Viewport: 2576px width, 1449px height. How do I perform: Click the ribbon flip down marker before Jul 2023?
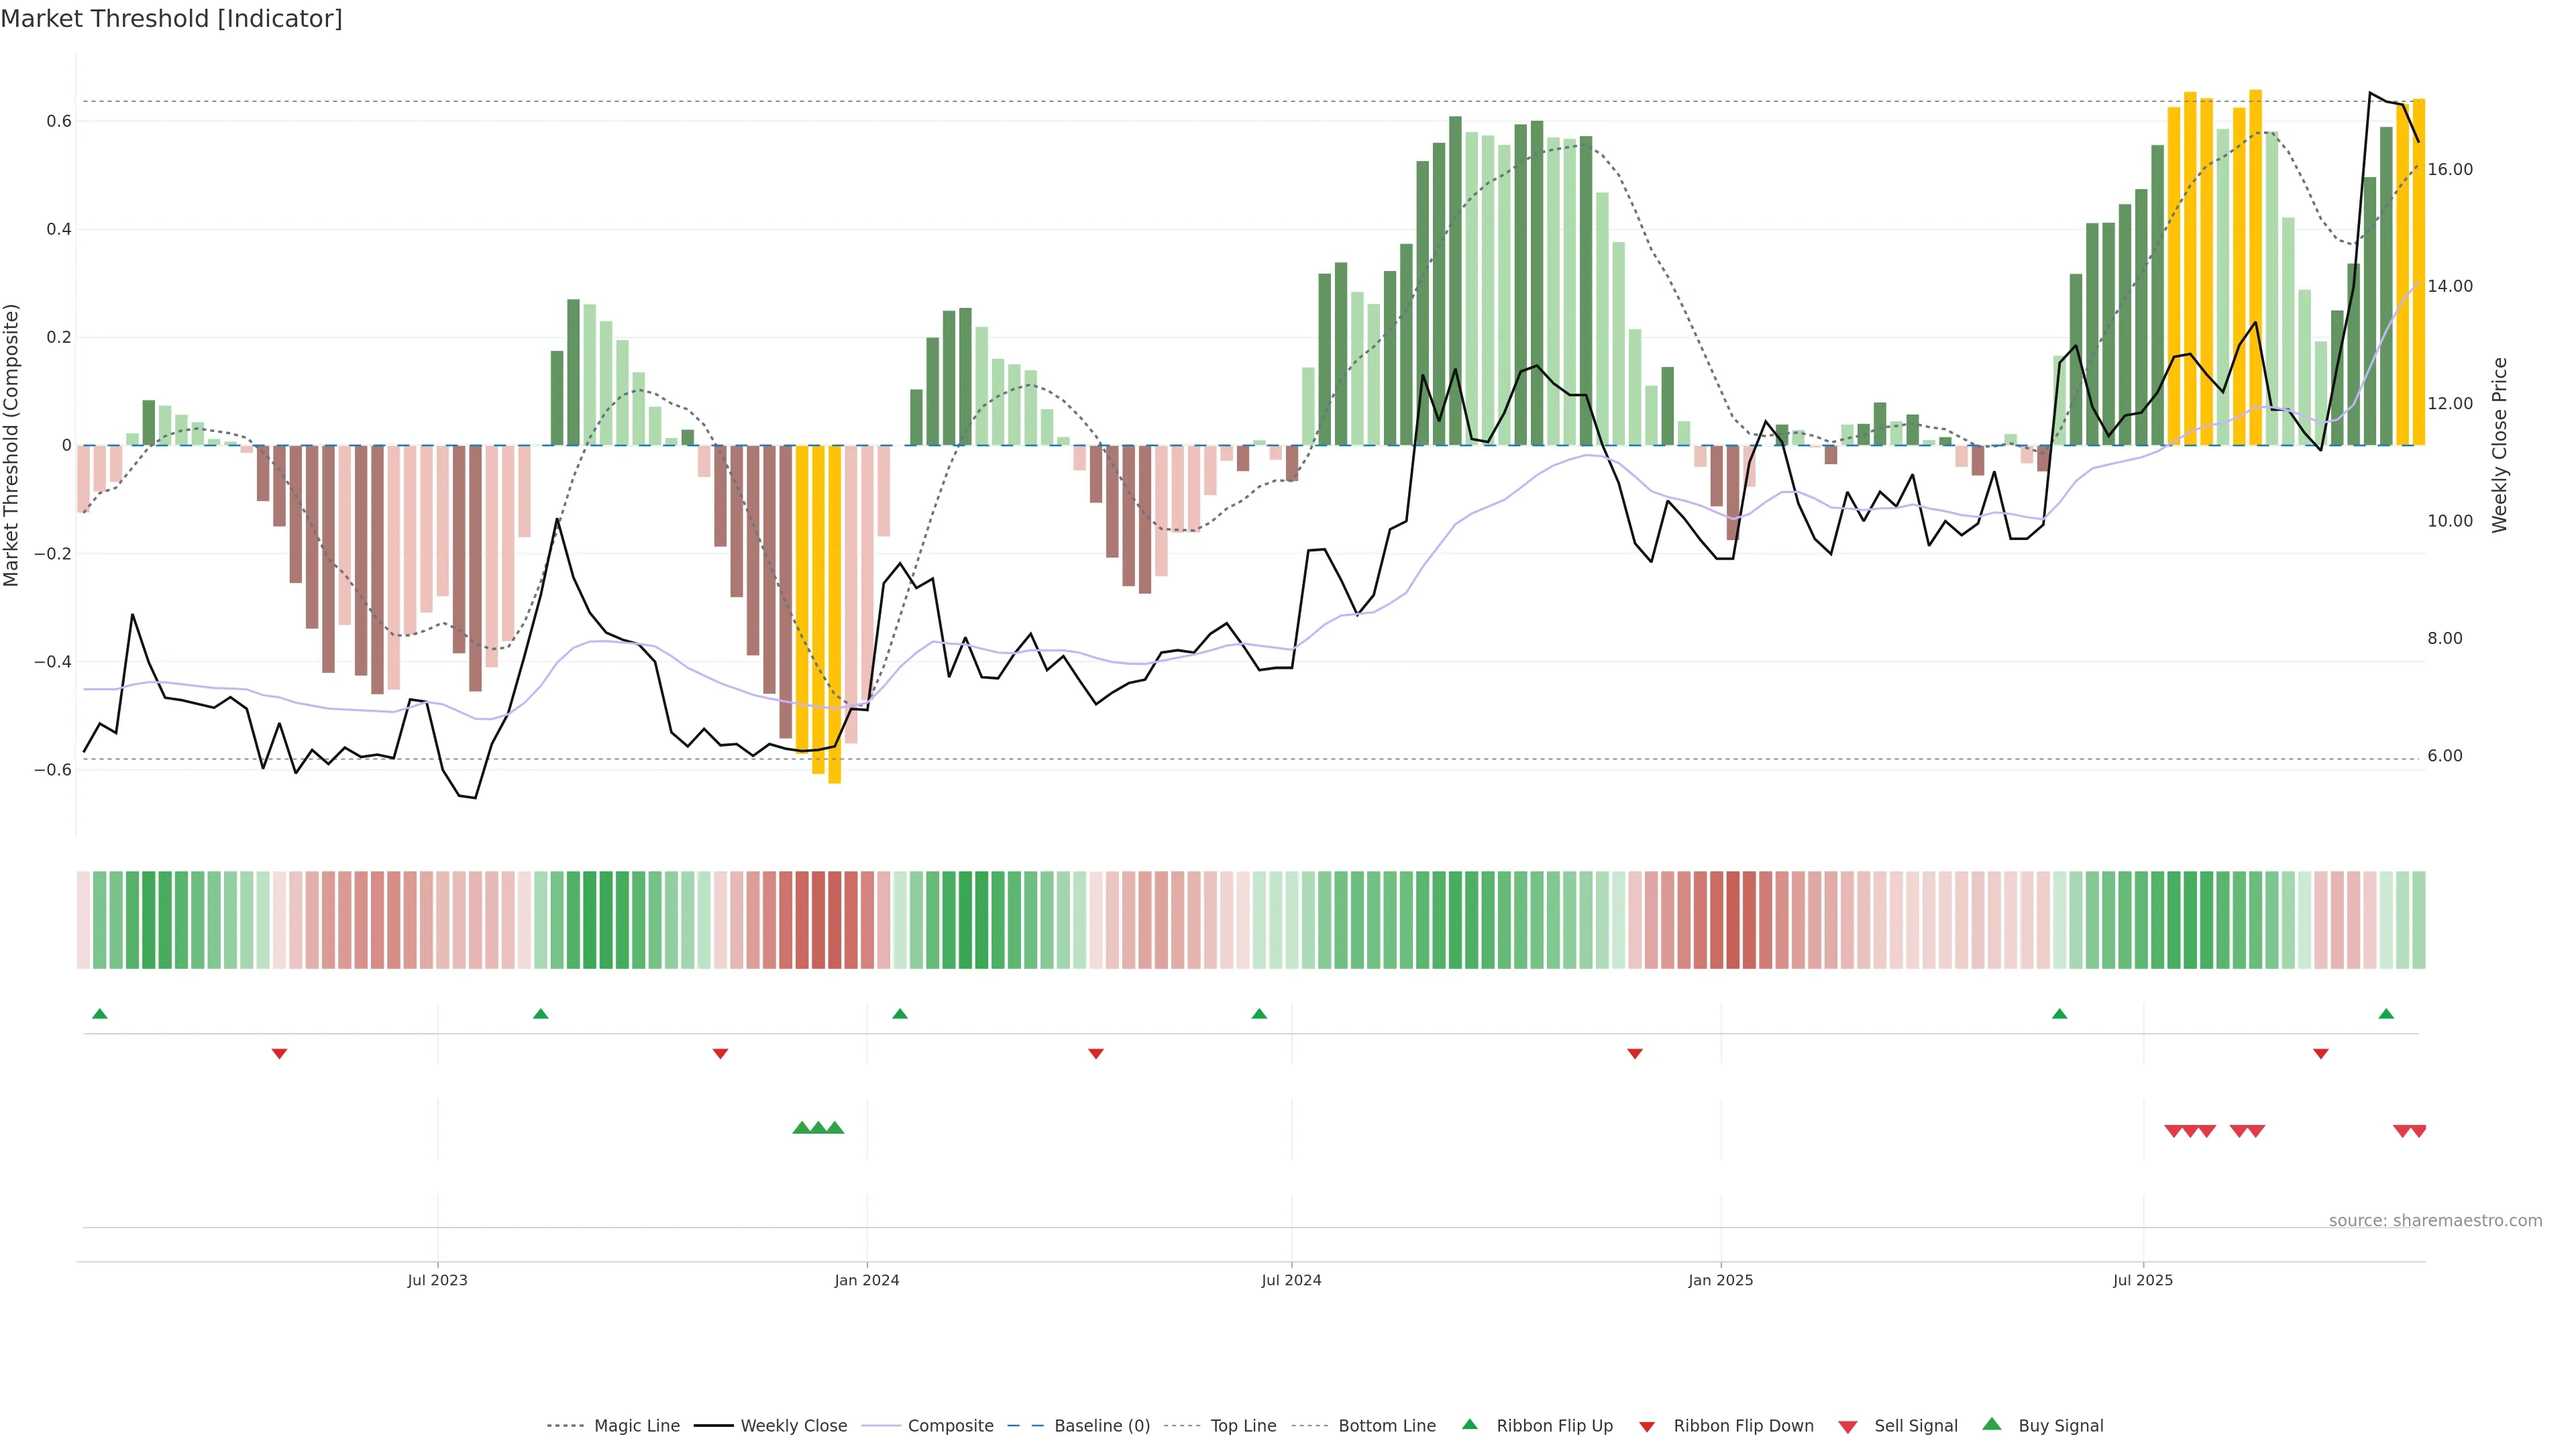(x=280, y=1054)
